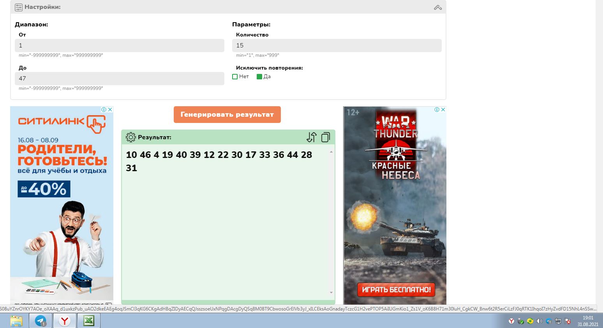Click the result scrollbar up arrow

(x=331, y=152)
